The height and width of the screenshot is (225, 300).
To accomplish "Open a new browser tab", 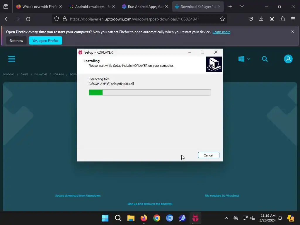I will tap(230, 7).
